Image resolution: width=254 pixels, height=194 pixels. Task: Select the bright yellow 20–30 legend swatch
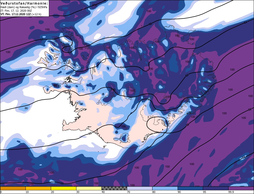coord(63,188)
